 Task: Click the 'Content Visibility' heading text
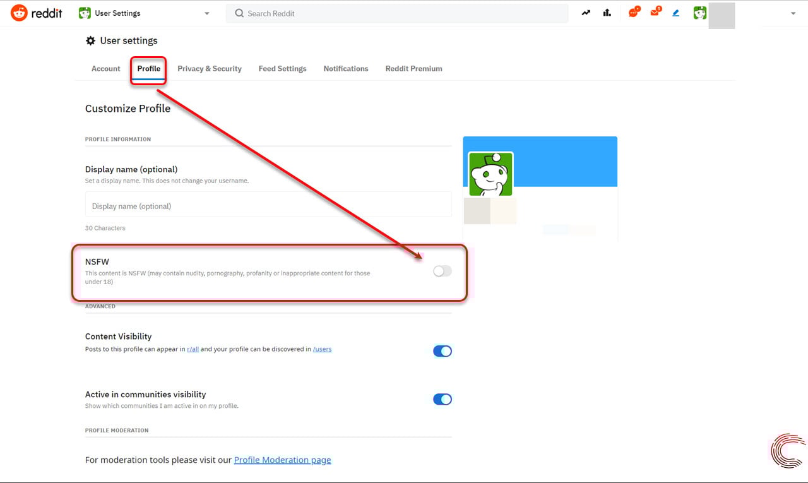click(x=119, y=337)
